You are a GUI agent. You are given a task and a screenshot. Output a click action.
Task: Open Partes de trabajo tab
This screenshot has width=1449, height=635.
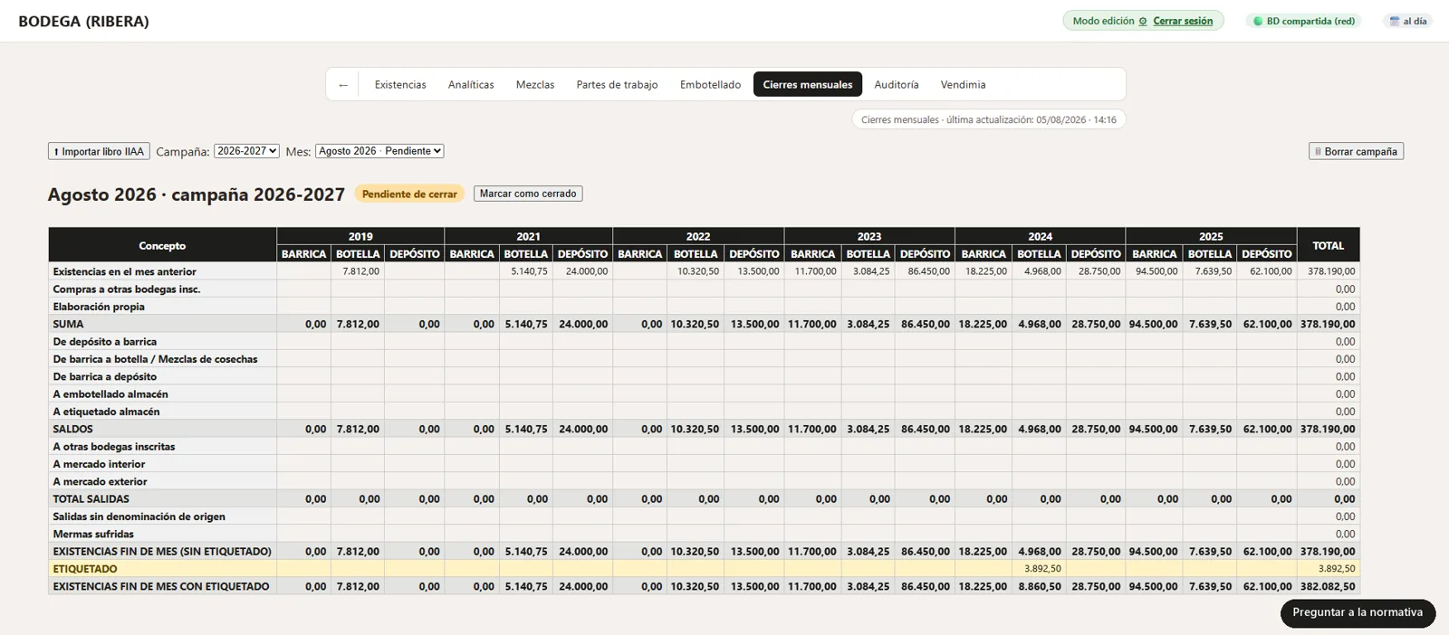pyautogui.click(x=618, y=85)
